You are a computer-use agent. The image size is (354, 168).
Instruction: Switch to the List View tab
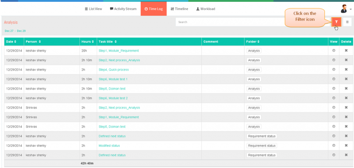click(x=93, y=9)
